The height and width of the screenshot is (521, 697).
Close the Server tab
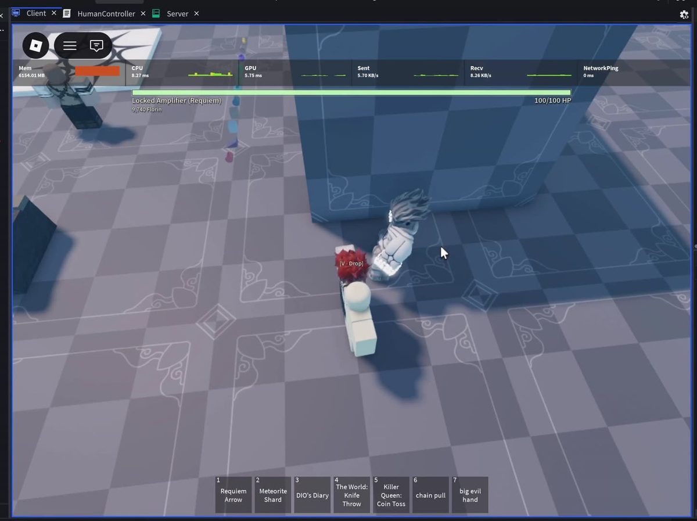pos(196,13)
